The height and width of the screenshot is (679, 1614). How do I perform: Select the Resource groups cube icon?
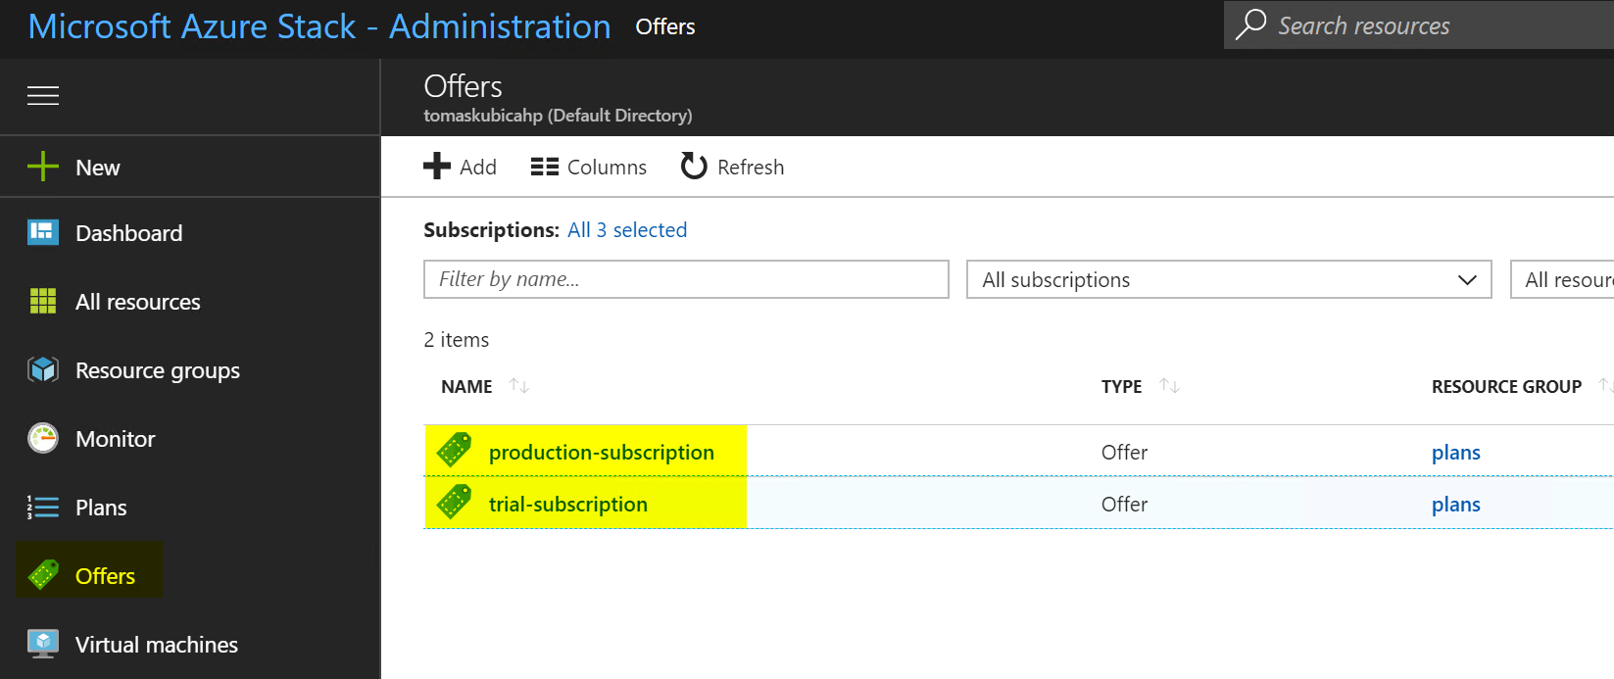[x=43, y=369]
